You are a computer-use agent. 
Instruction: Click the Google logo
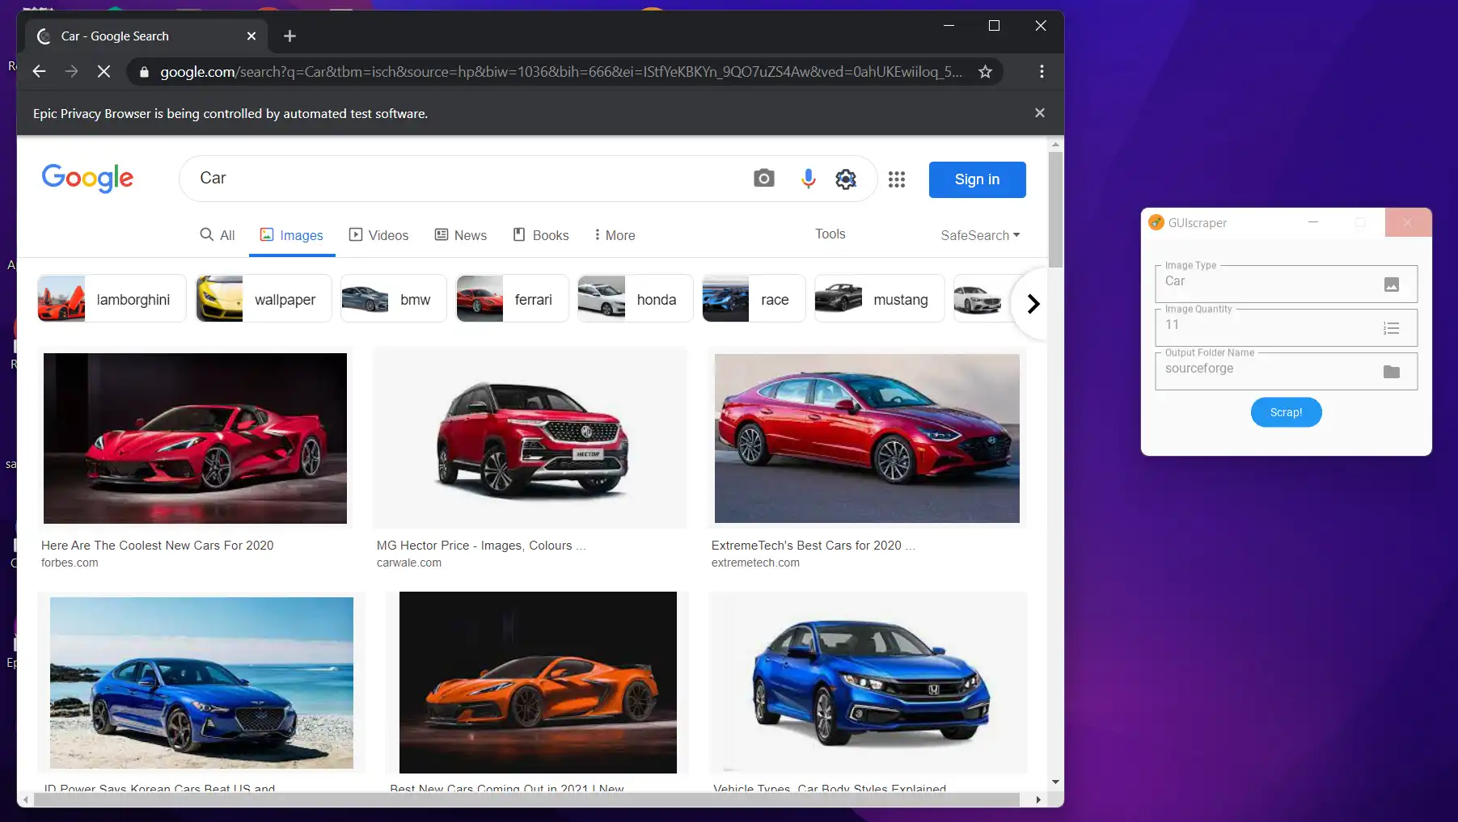[x=87, y=178]
